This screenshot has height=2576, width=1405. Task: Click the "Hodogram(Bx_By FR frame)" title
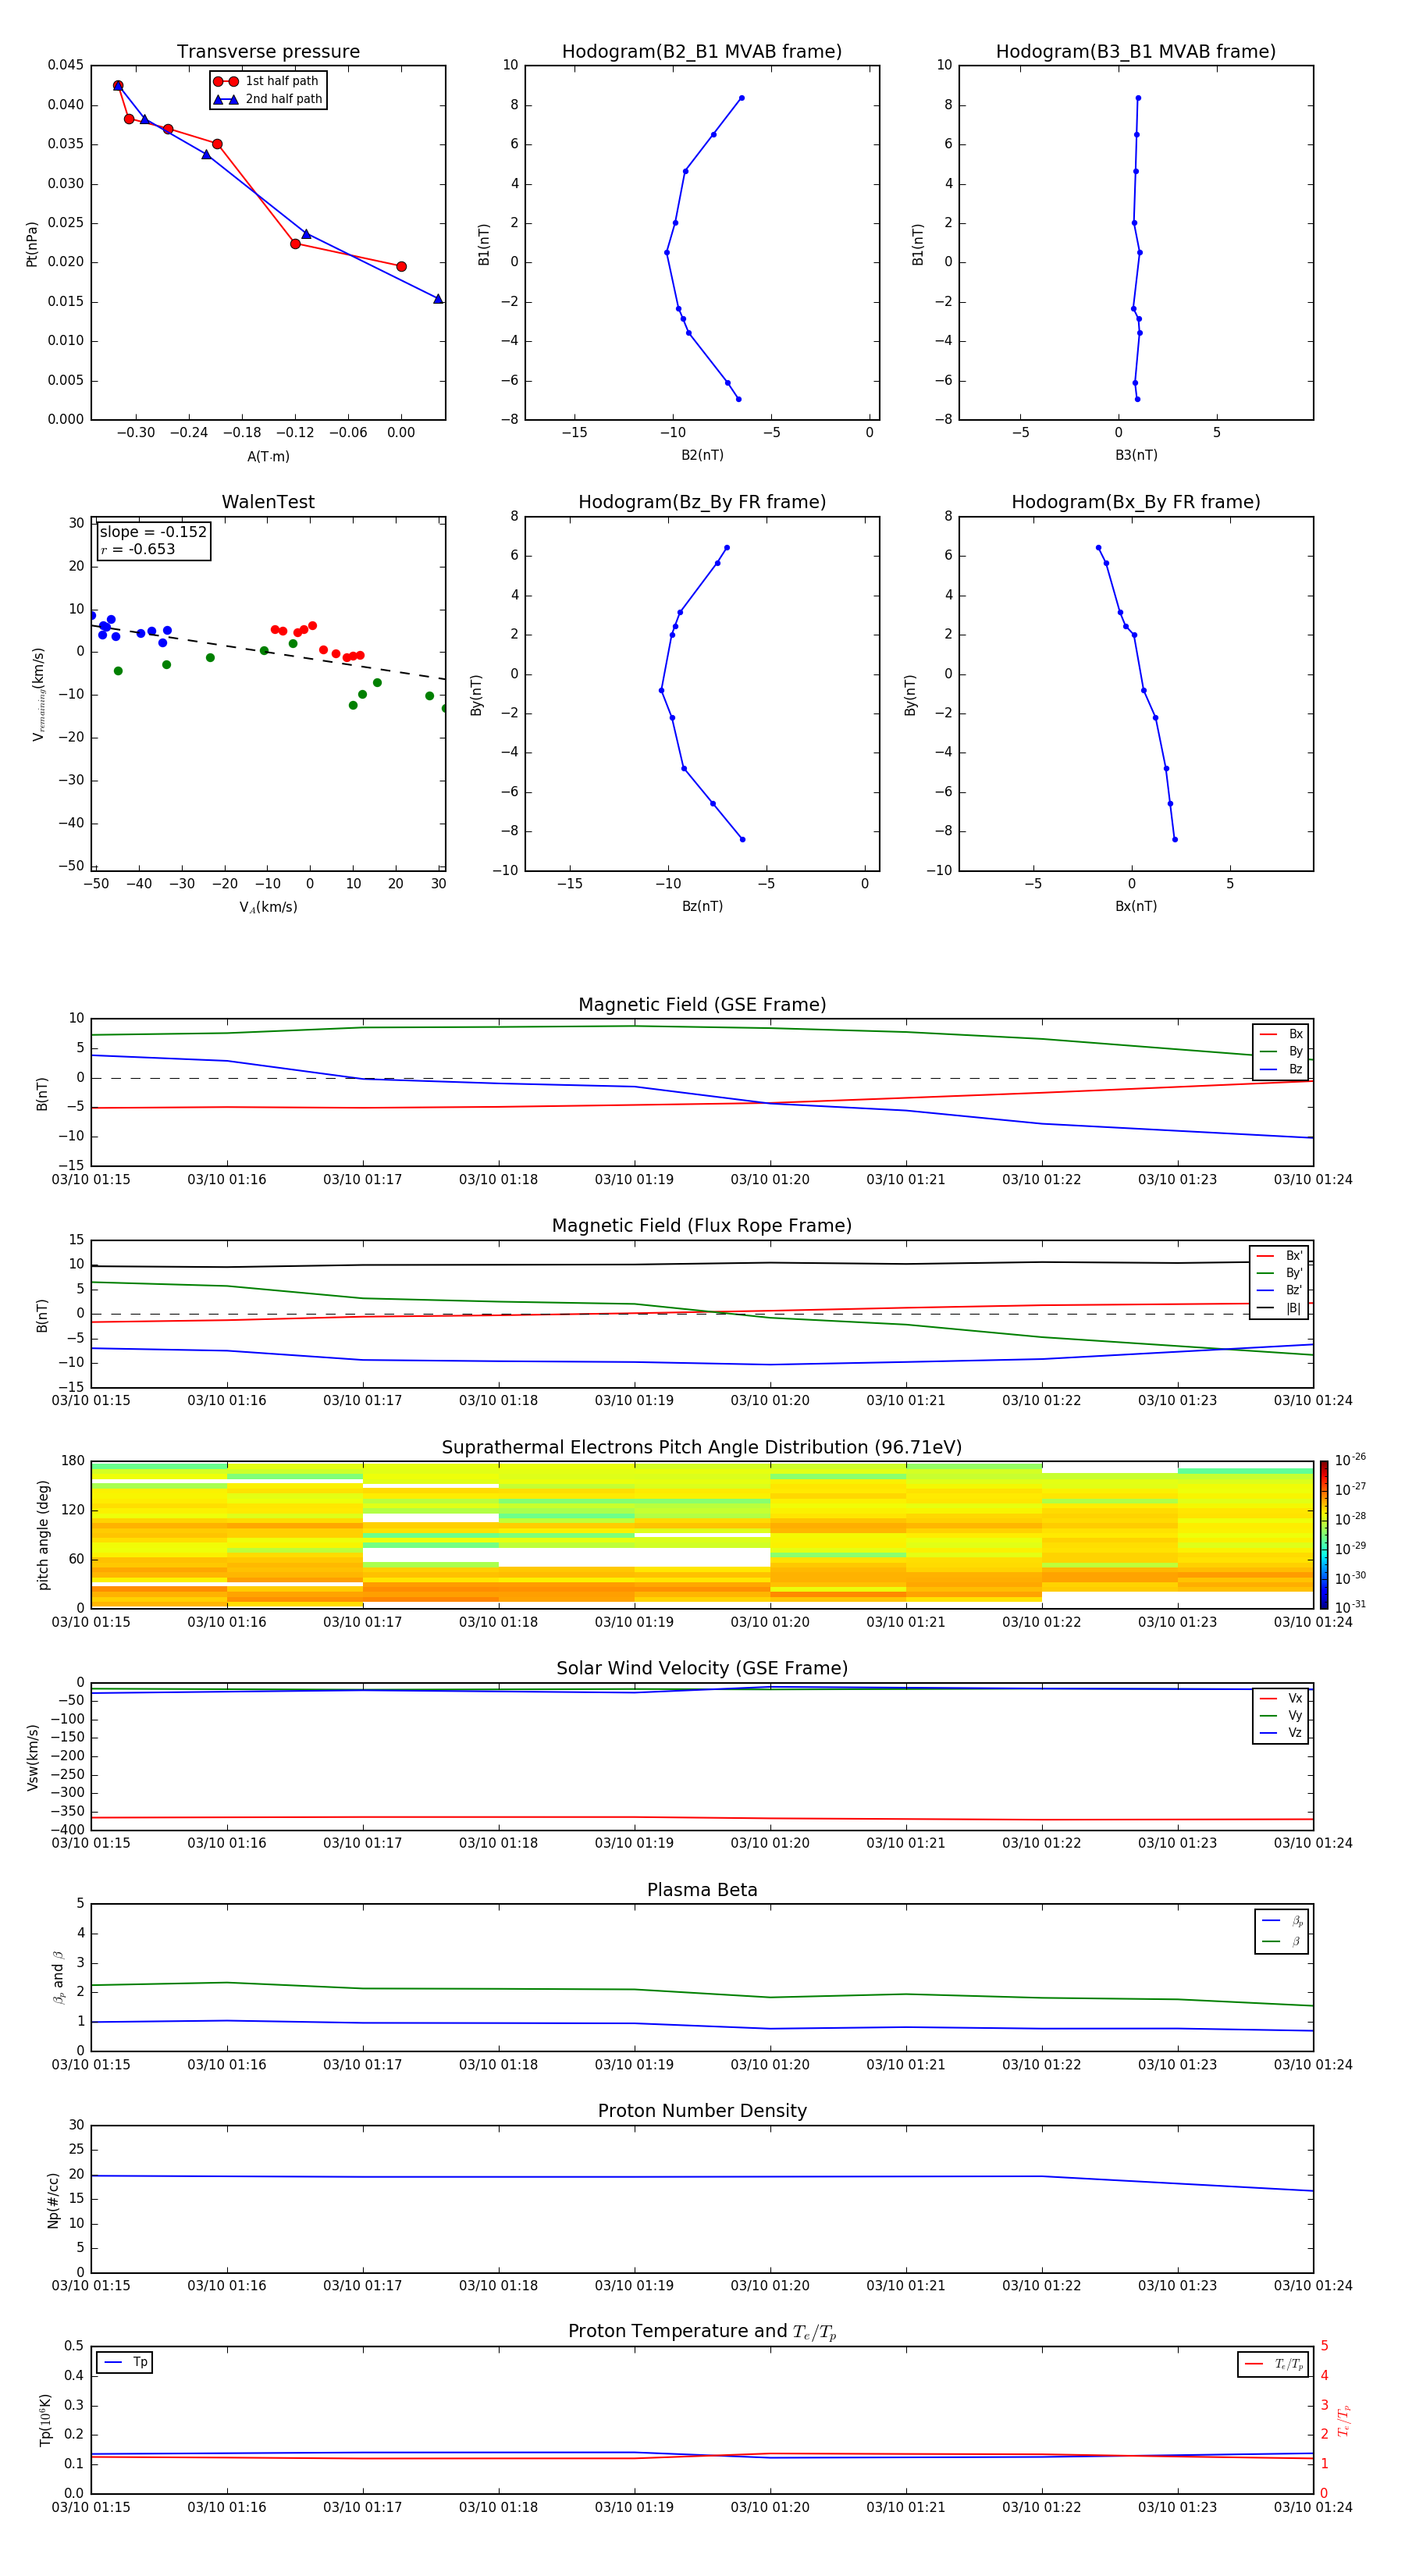[x=1136, y=502]
